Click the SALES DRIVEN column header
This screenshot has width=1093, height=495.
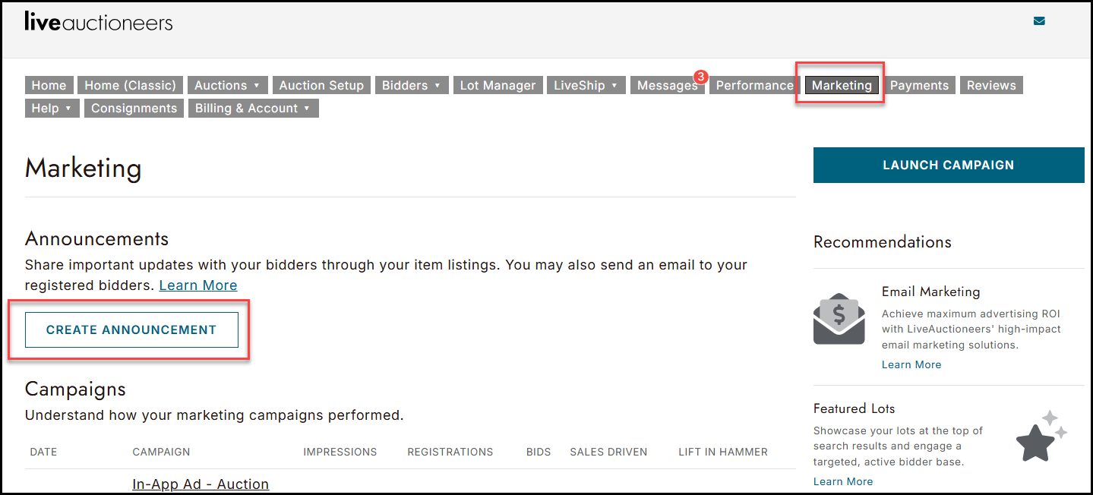tap(608, 452)
